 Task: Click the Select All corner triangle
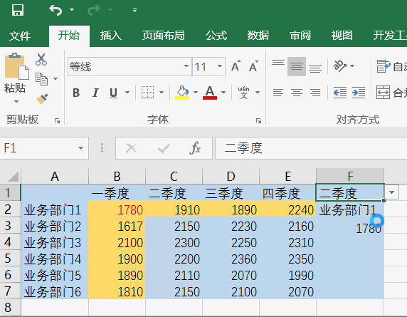pyautogui.click(x=13, y=176)
